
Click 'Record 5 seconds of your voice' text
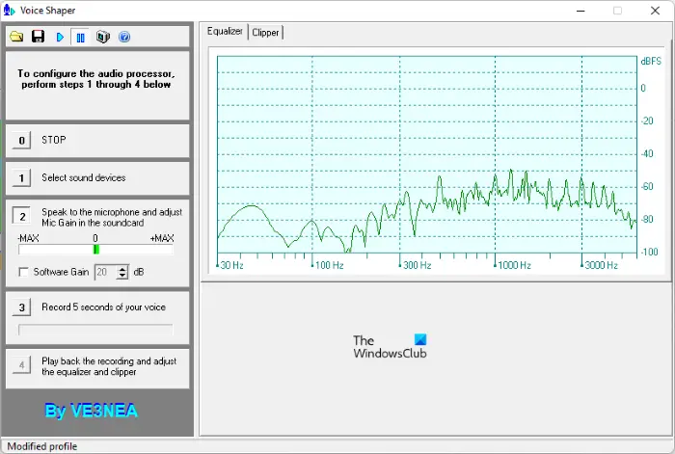(103, 307)
